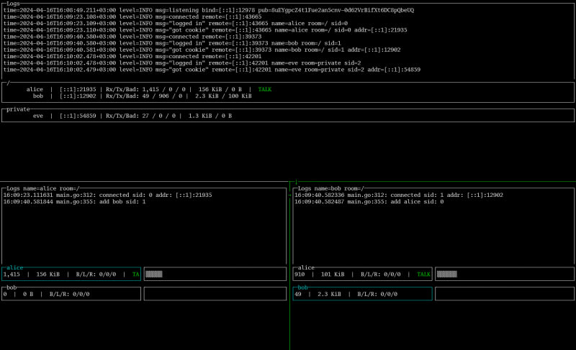Click the truncated TA indicator in alice's client panel
576x350 pixels.
(x=135, y=274)
